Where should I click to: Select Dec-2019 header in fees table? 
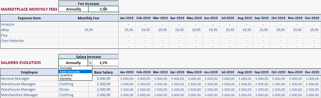tap(312, 18)
